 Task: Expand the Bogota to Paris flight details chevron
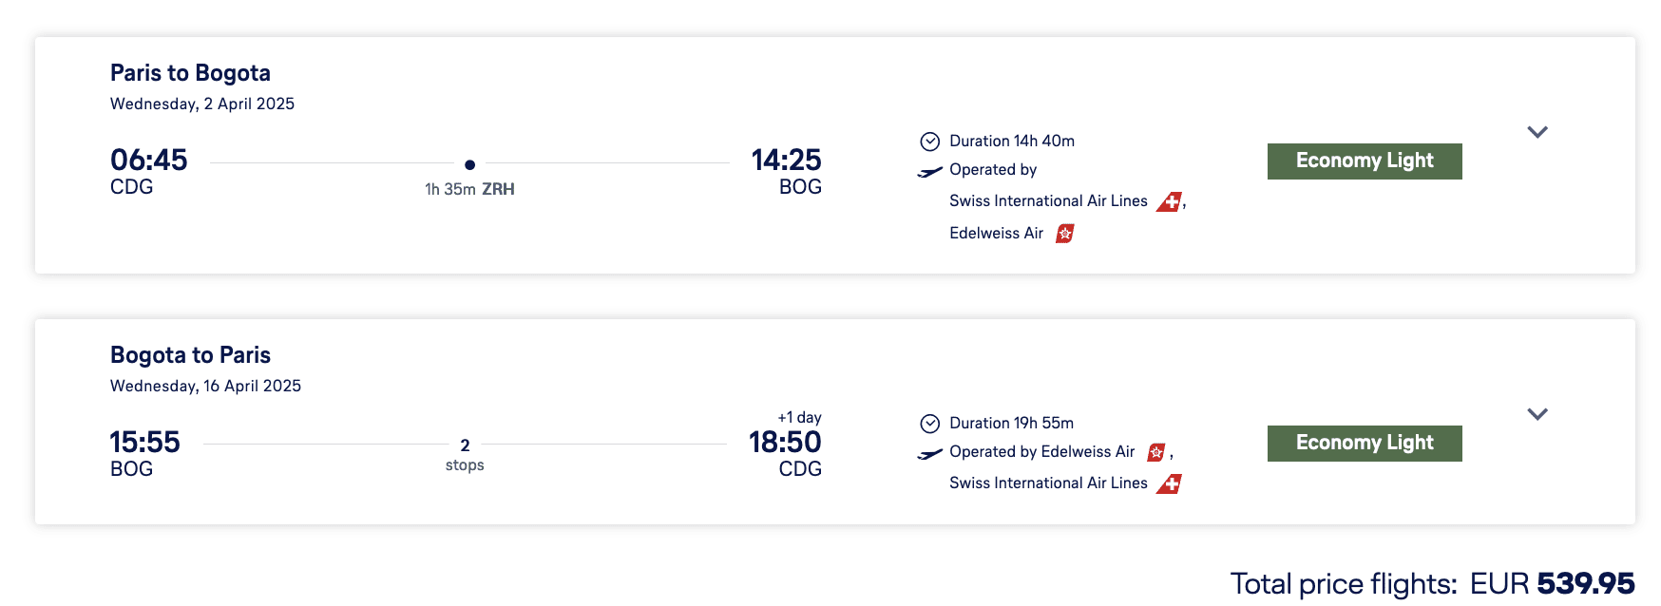click(x=1537, y=414)
